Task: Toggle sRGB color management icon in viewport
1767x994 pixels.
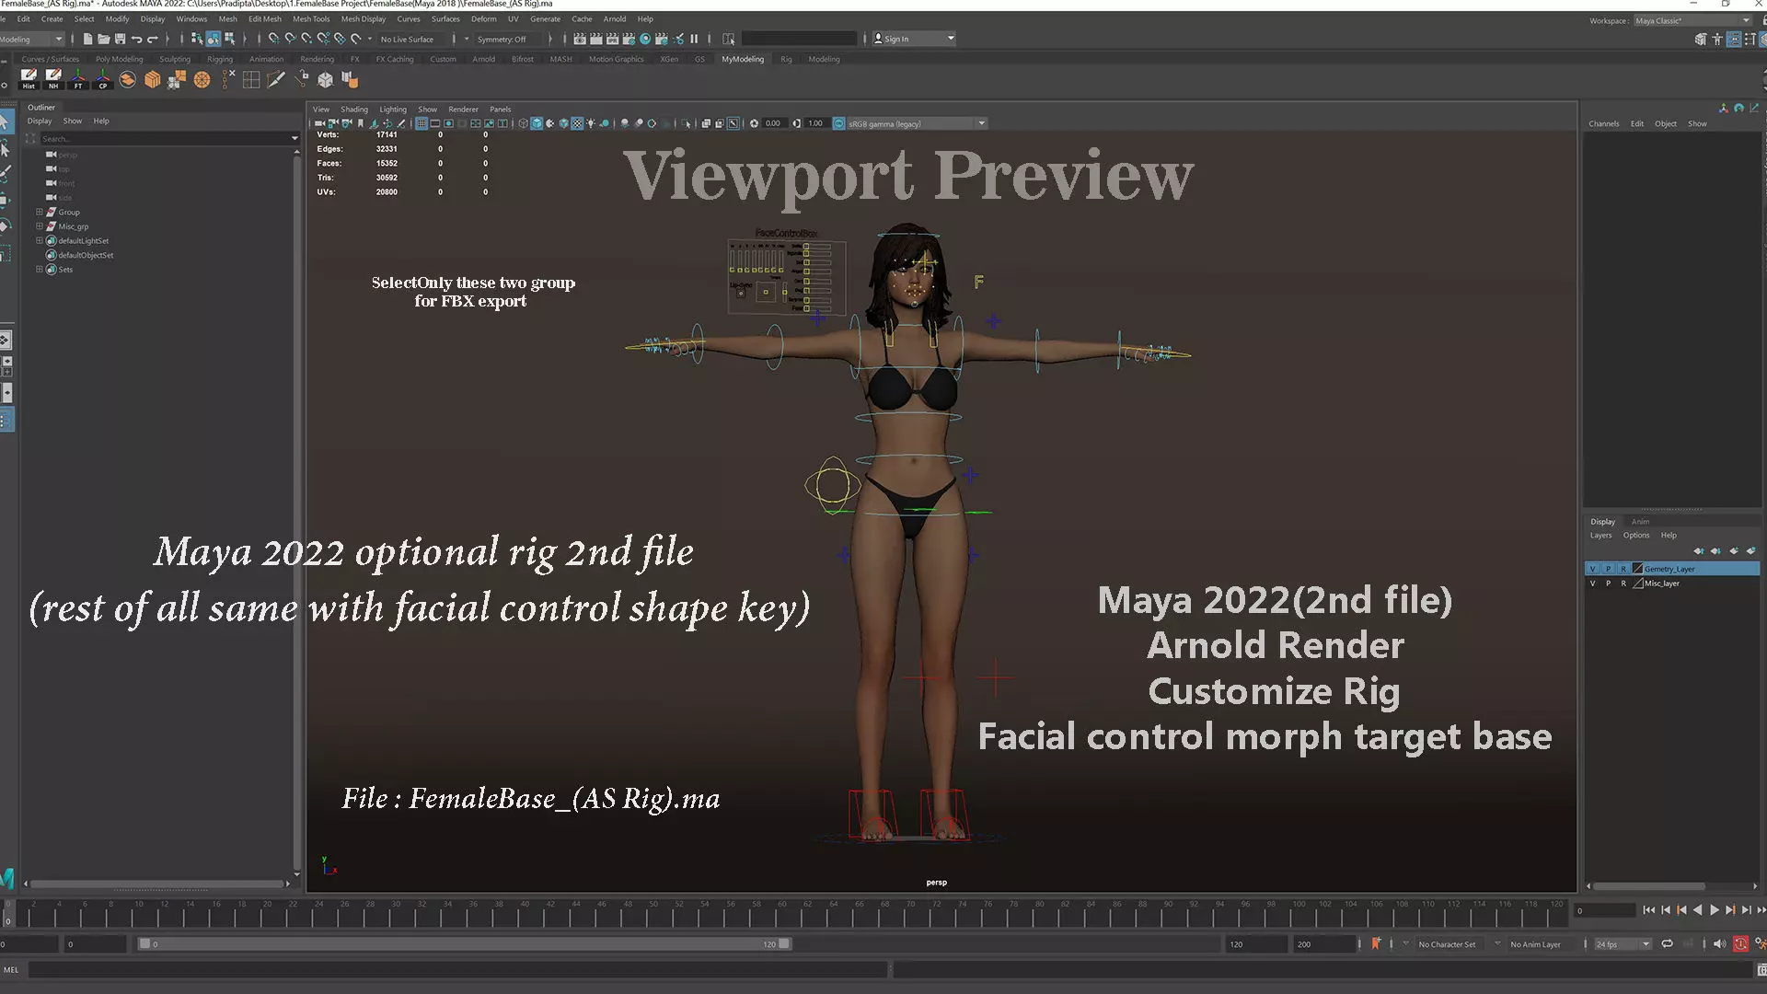Action: [838, 123]
